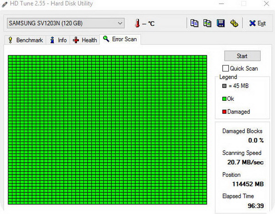275x214 pixels.
Task: Switch to the Health tab
Action: pyautogui.click(x=85, y=40)
